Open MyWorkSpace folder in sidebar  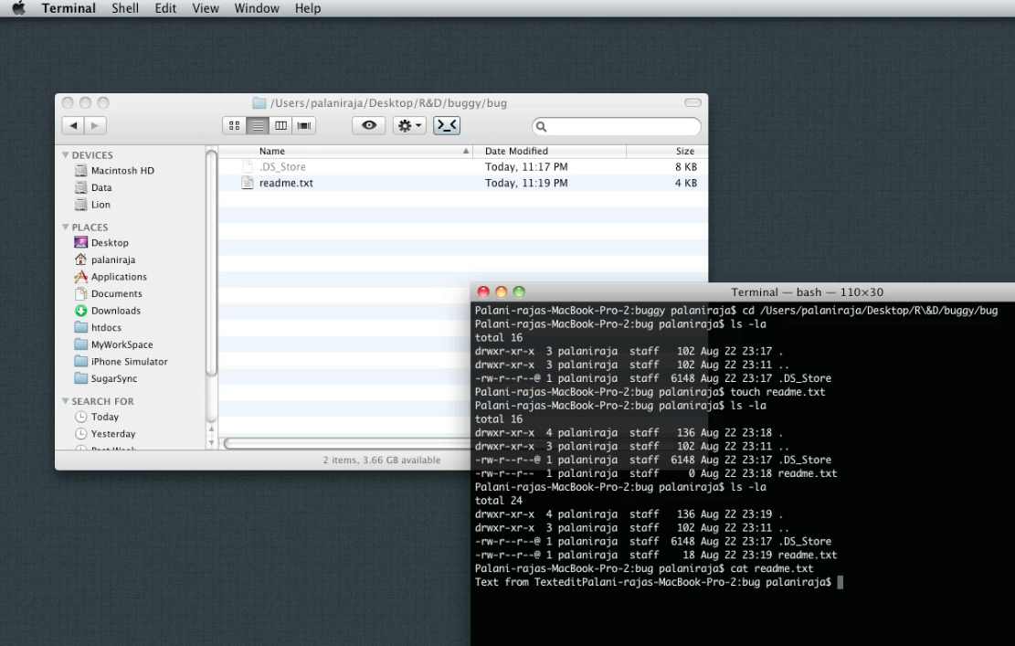click(x=114, y=344)
